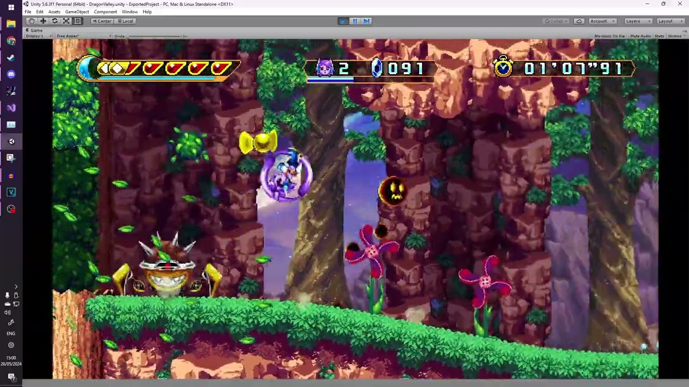Open Discord from taskbar
The width and height of the screenshot is (689, 387).
click(11, 74)
